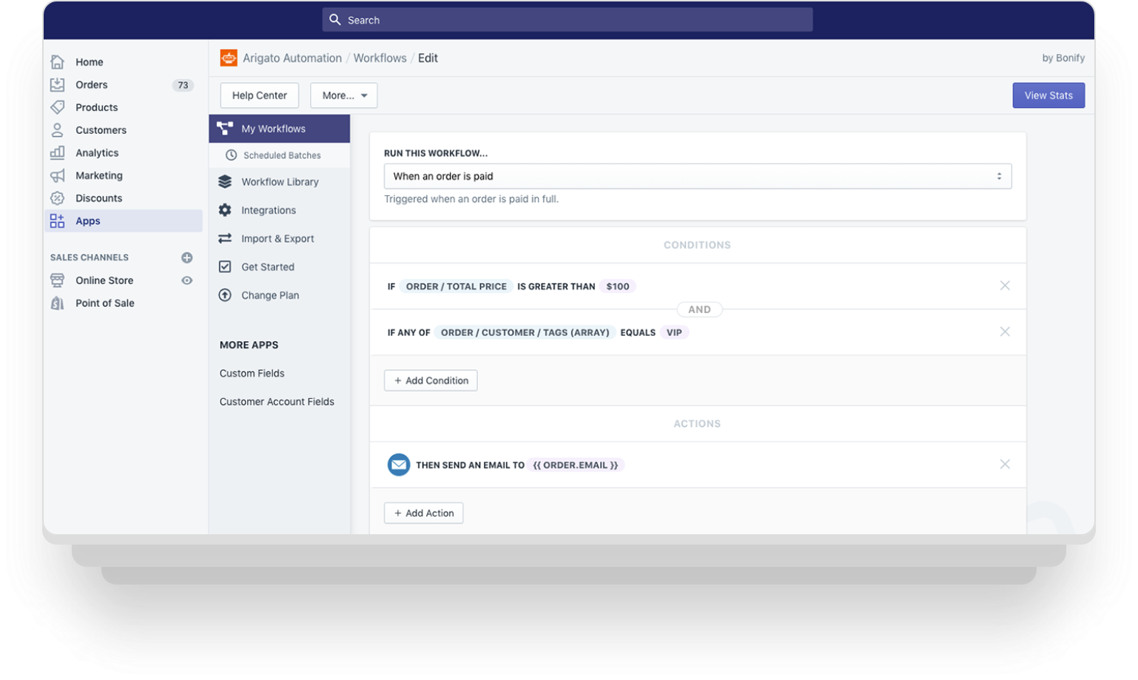Image resolution: width=1138 pixels, height=680 pixels.
Task: Delete the customer tags VIP condition
Action: (x=1004, y=331)
